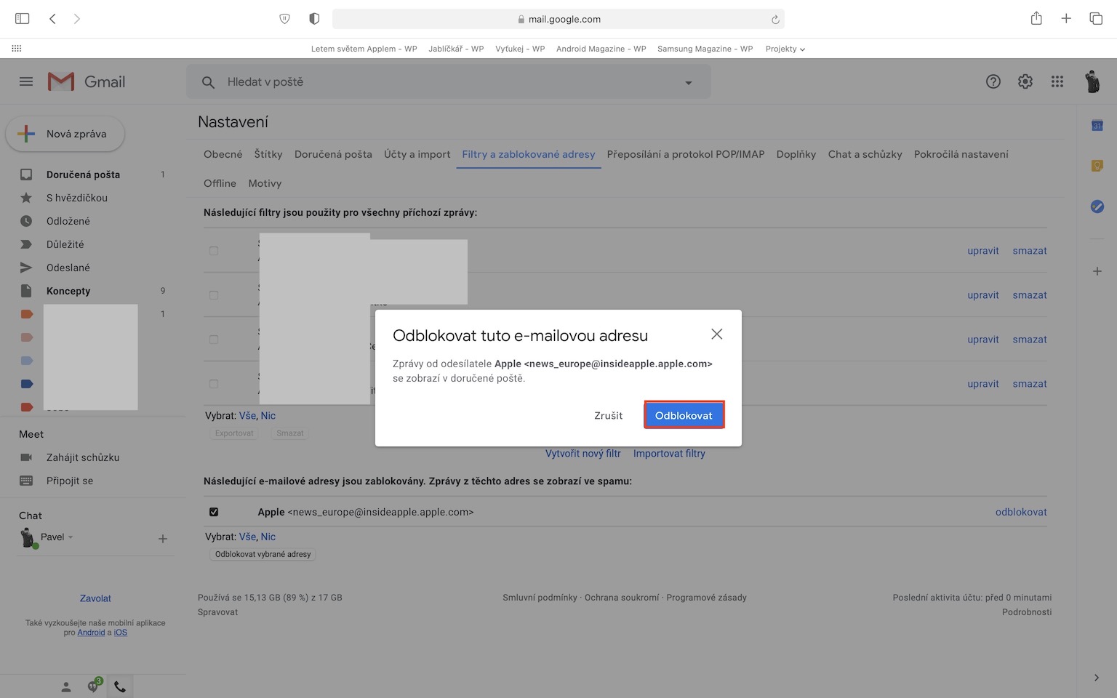
Task: Toggle the Apple blocked address checkbox
Action: [x=214, y=512]
